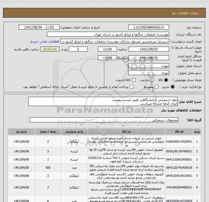209x202 pixels.
Task: Click the remaining days field showing 2
Action: pyautogui.click(x=78, y=49)
